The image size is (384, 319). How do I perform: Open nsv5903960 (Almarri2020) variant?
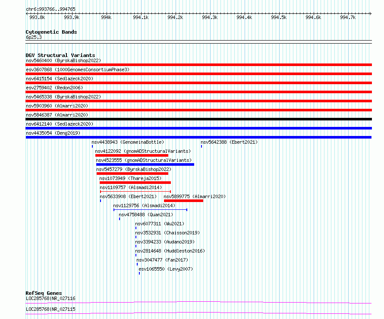(x=57, y=106)
